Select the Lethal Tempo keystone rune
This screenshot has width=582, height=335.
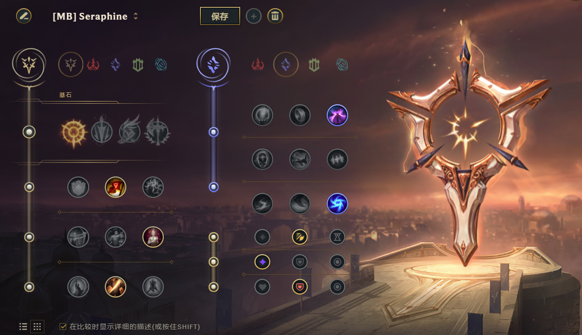click(x=102, y=132)
